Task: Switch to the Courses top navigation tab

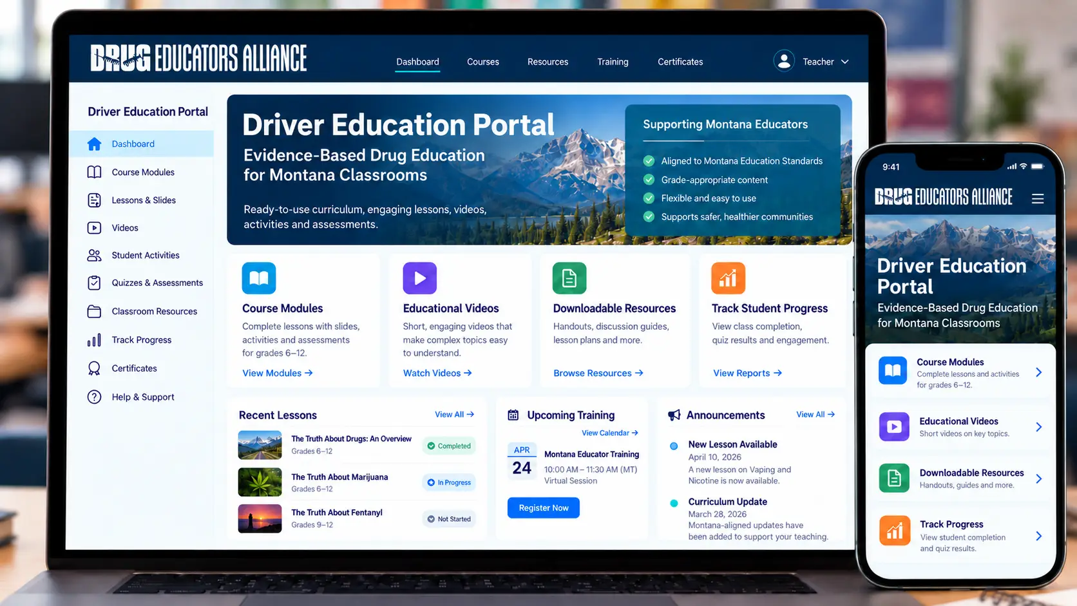Action: 483,62
